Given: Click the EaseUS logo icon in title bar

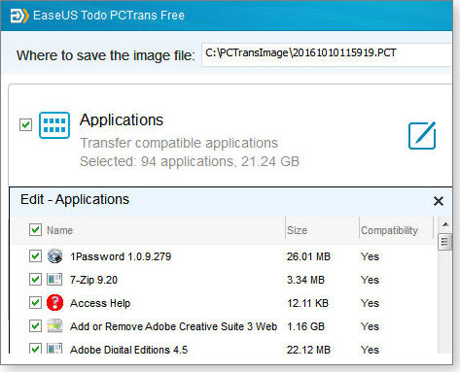Looking at the screenshot, I should 19,16.
